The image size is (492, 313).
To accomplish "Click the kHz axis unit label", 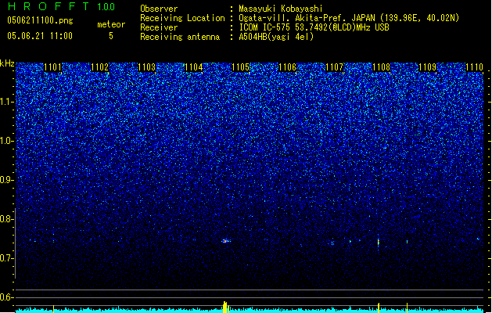I will tap(7, 63).
